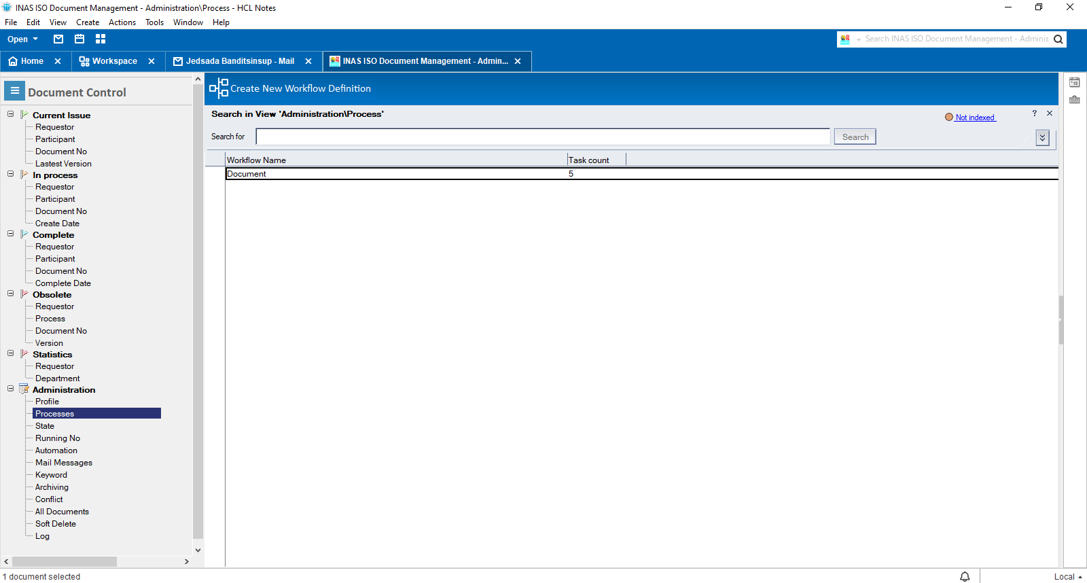The image size is (1087, 583).
Task: Open the lower right sidebar panel icon
Action: [x=1075, y=100]
